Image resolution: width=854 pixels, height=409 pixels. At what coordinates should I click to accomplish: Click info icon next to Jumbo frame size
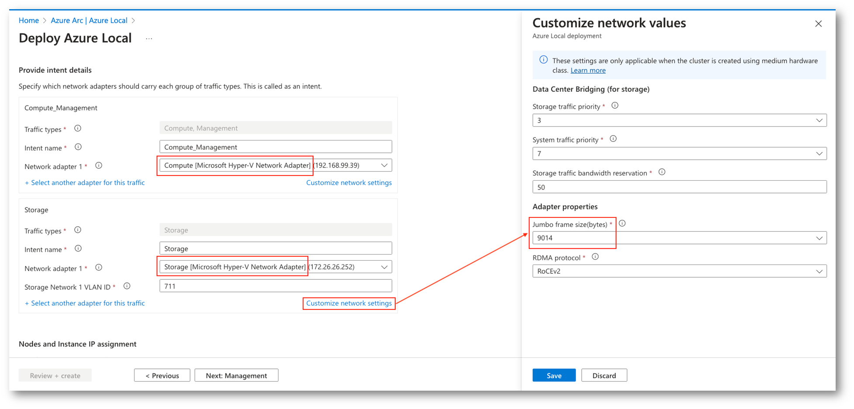(x=622, y=223)
